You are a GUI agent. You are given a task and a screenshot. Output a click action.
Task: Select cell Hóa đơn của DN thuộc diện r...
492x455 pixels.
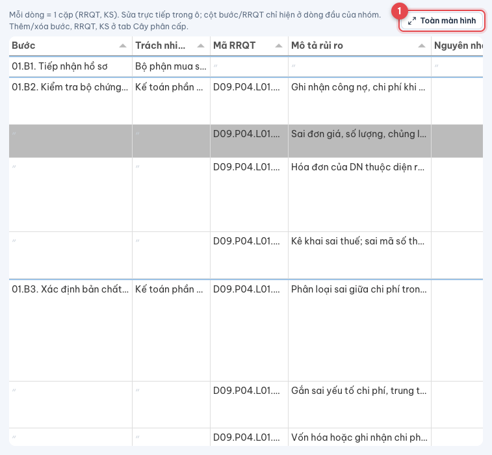(359, 194)
